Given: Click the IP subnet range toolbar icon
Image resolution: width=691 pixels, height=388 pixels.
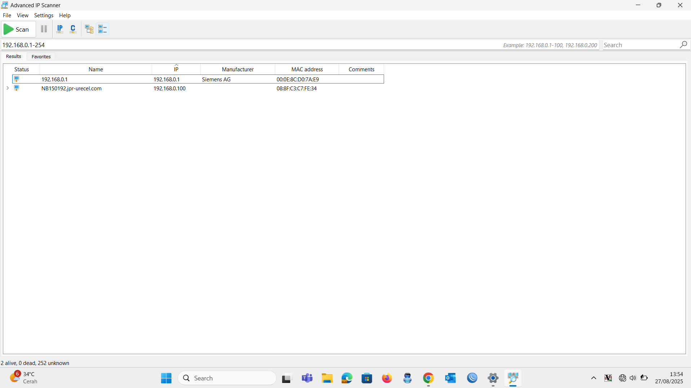Looking at the screenshot, I should pyautogui.click(x=60, y=29).
